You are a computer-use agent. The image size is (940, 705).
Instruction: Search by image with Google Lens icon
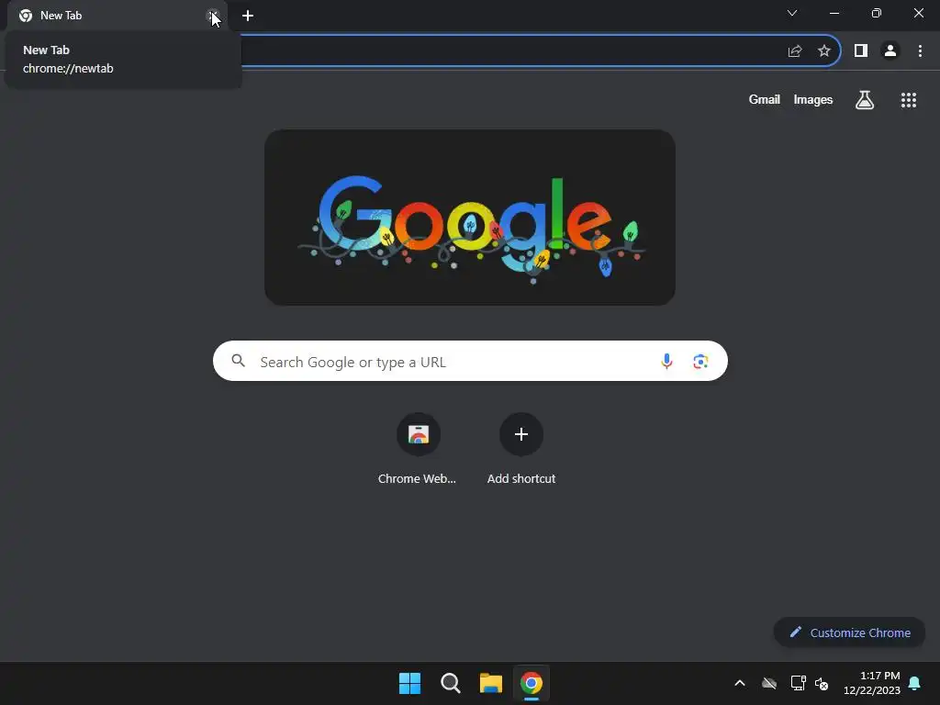tap(700, 362)
